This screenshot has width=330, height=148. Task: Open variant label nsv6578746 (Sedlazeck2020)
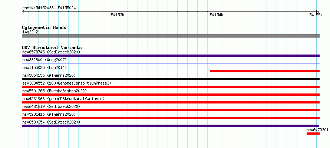pyautogui.click(x=51, y=52)
